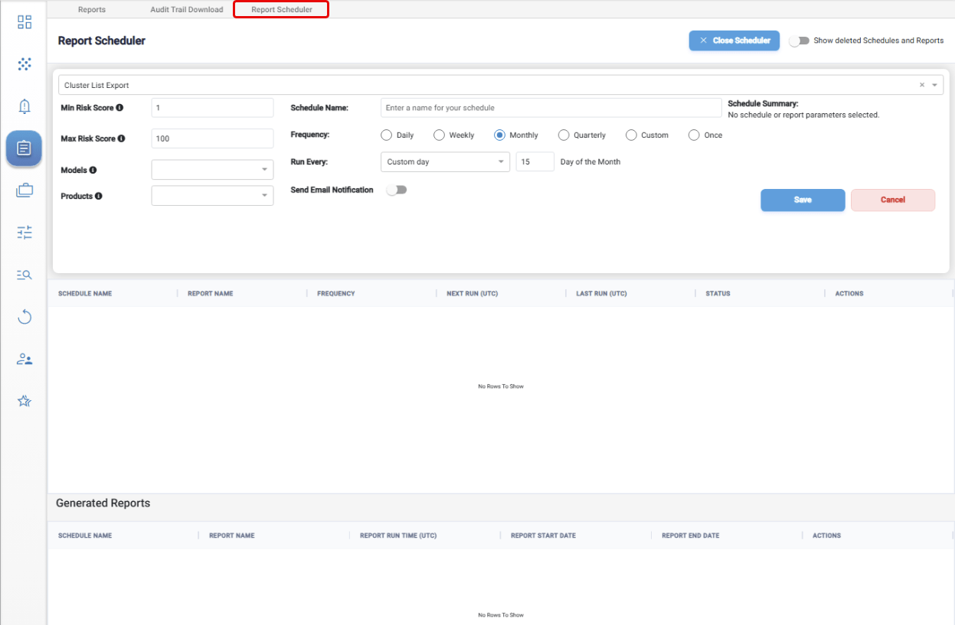Select the Weekly frequency radio button
Screen dimensions: 955x625
tap(439, 135)
